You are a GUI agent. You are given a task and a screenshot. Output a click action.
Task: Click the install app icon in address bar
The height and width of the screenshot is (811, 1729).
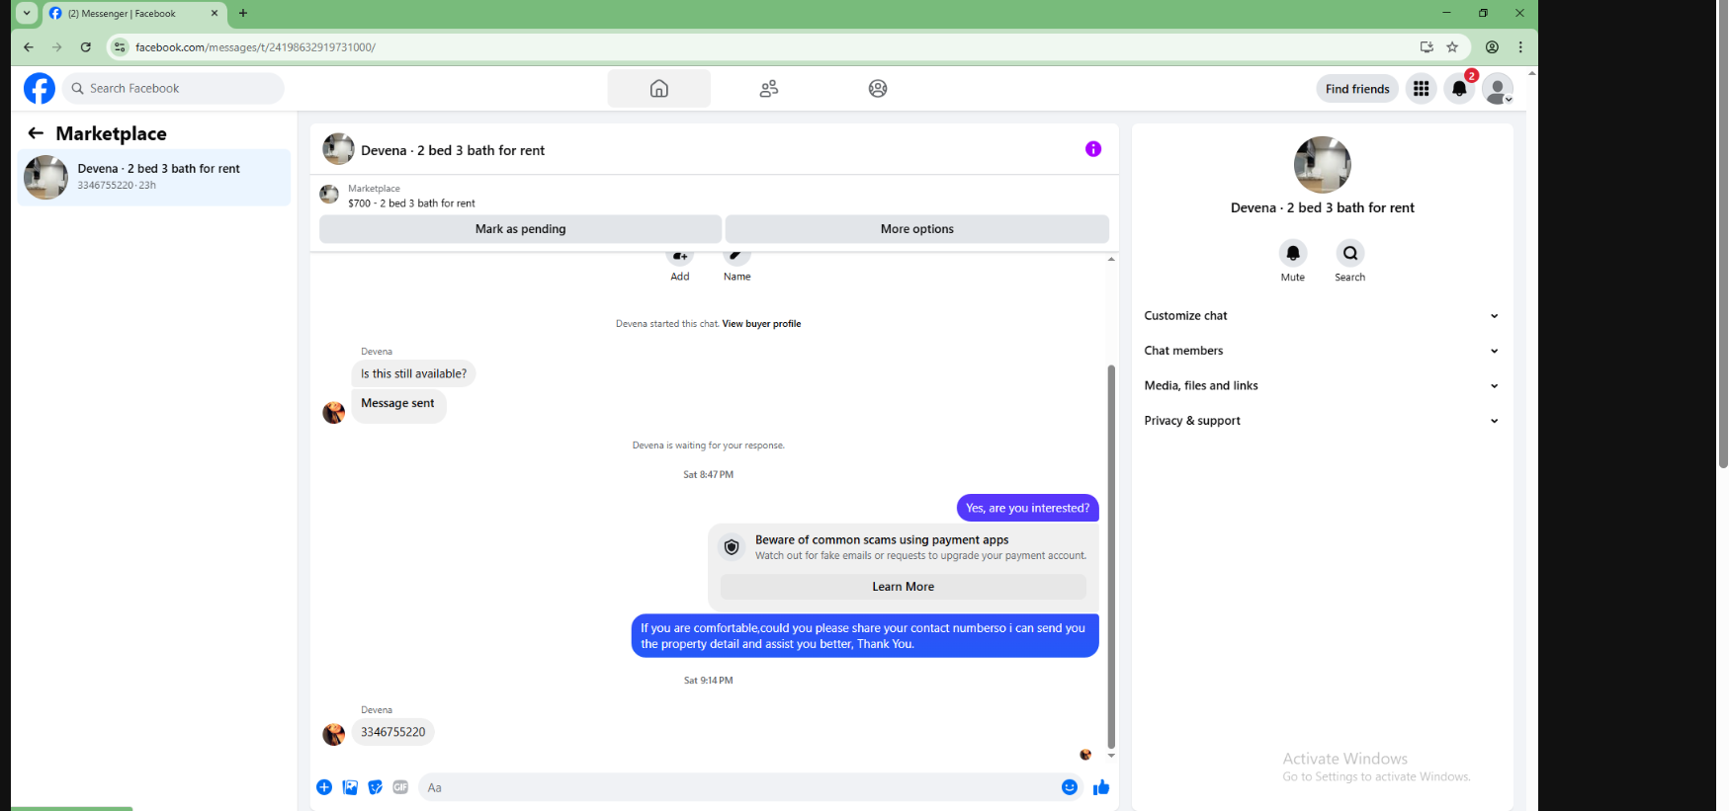(x=1426, y=46)
